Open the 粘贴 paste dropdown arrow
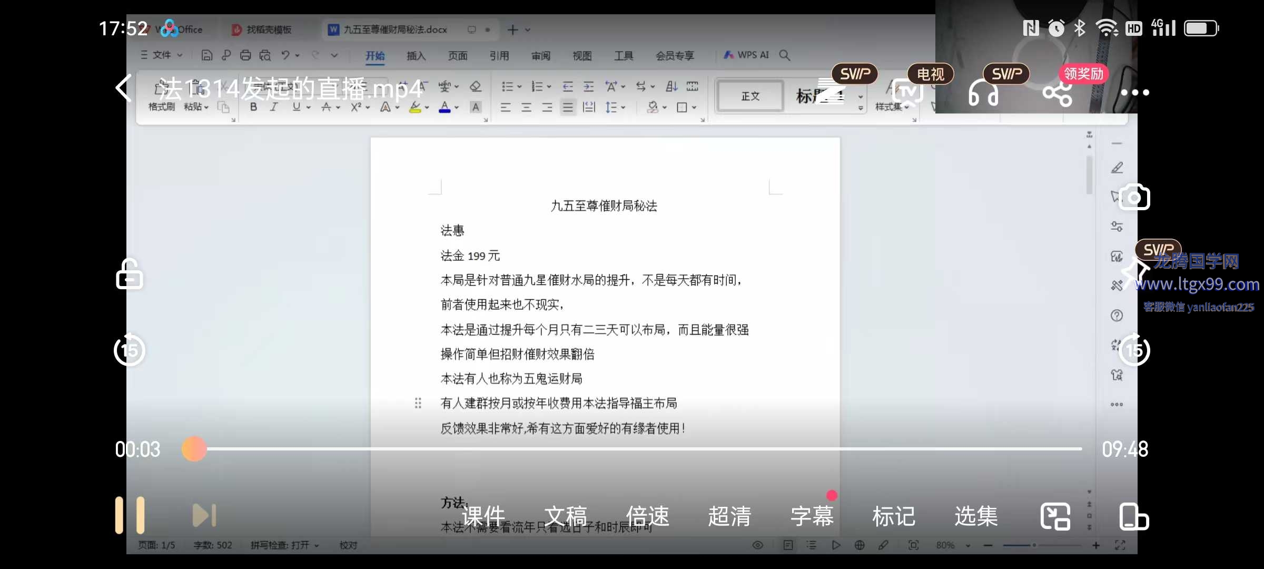 [206, 107]
